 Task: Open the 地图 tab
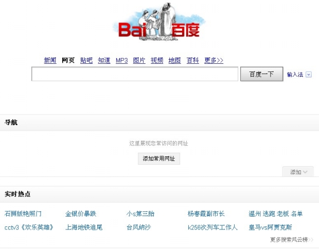click(x=174, y=61)
